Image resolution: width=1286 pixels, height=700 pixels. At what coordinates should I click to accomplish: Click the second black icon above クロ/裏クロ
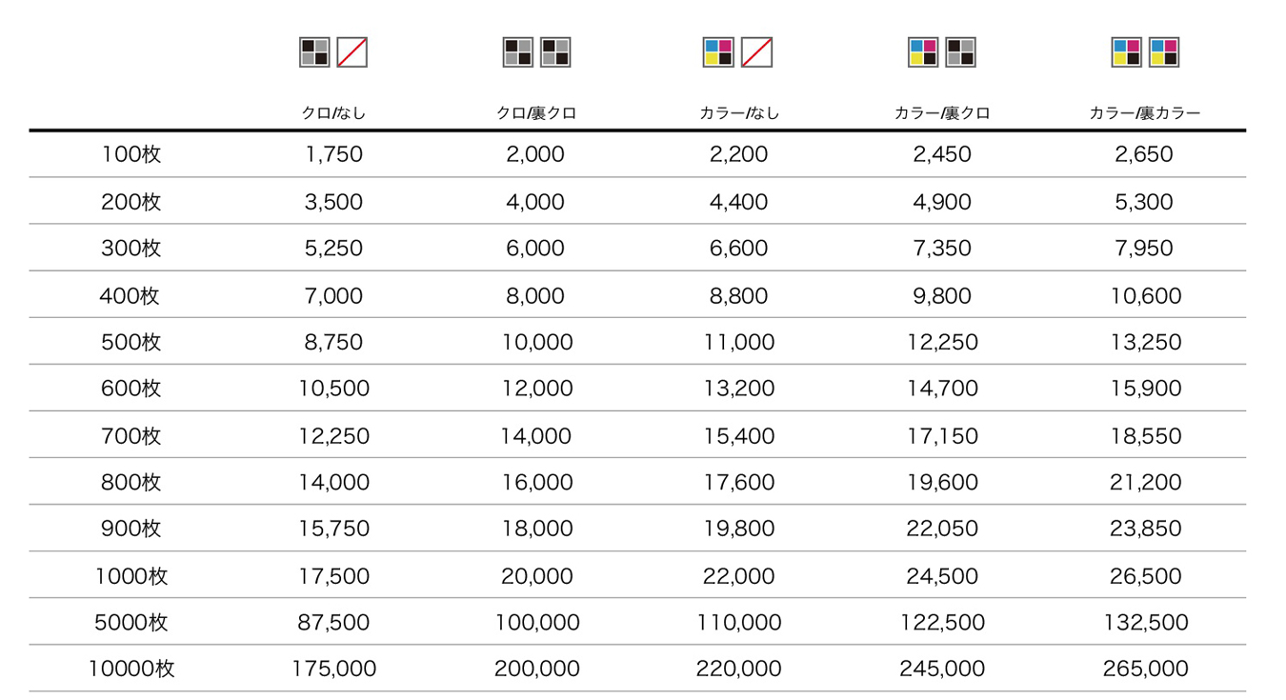click(555, 52)
